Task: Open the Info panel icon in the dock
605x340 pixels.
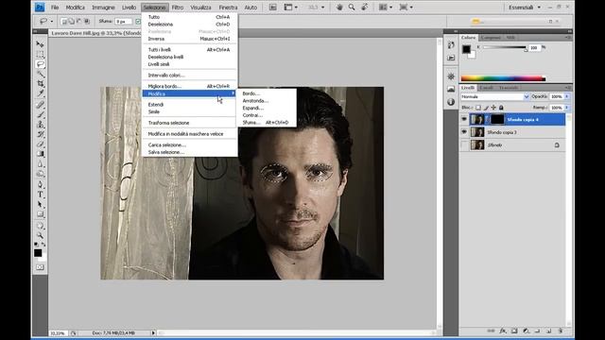Action: pos(451,102)
